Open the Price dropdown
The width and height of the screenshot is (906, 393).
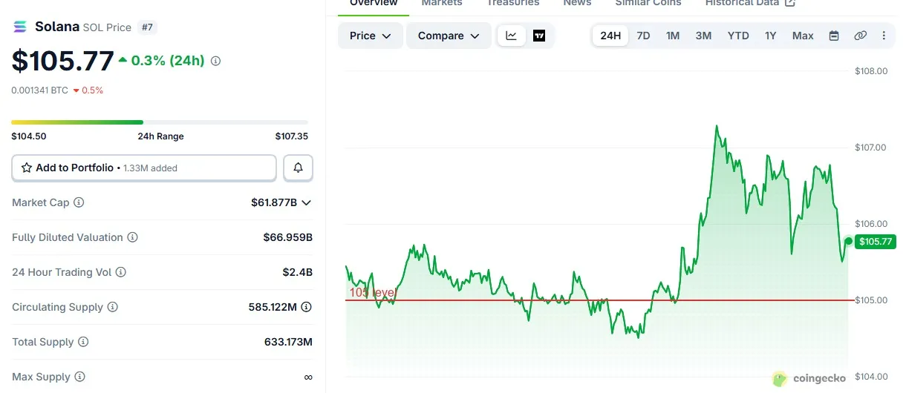371,36
